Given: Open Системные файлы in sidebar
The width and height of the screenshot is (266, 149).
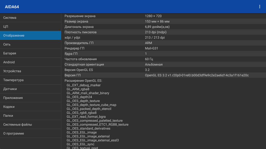Looking at the screenshot, I should 30,125.
